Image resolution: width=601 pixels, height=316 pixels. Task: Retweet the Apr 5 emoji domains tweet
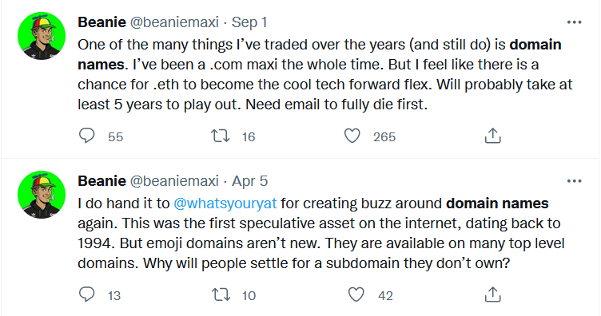point(221,294)
